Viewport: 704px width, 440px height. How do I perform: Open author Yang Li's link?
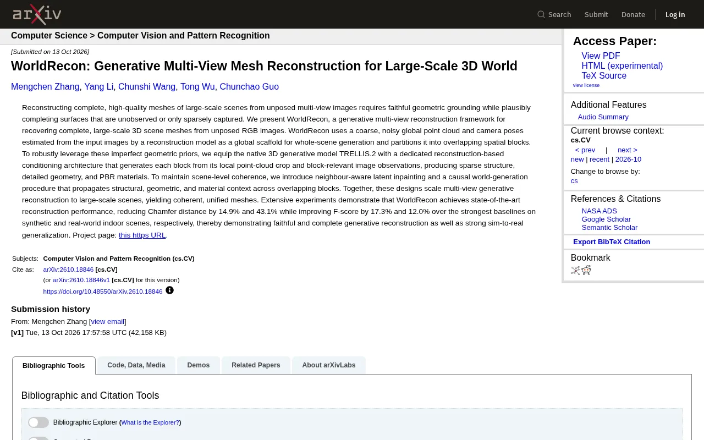click(99, 87)
